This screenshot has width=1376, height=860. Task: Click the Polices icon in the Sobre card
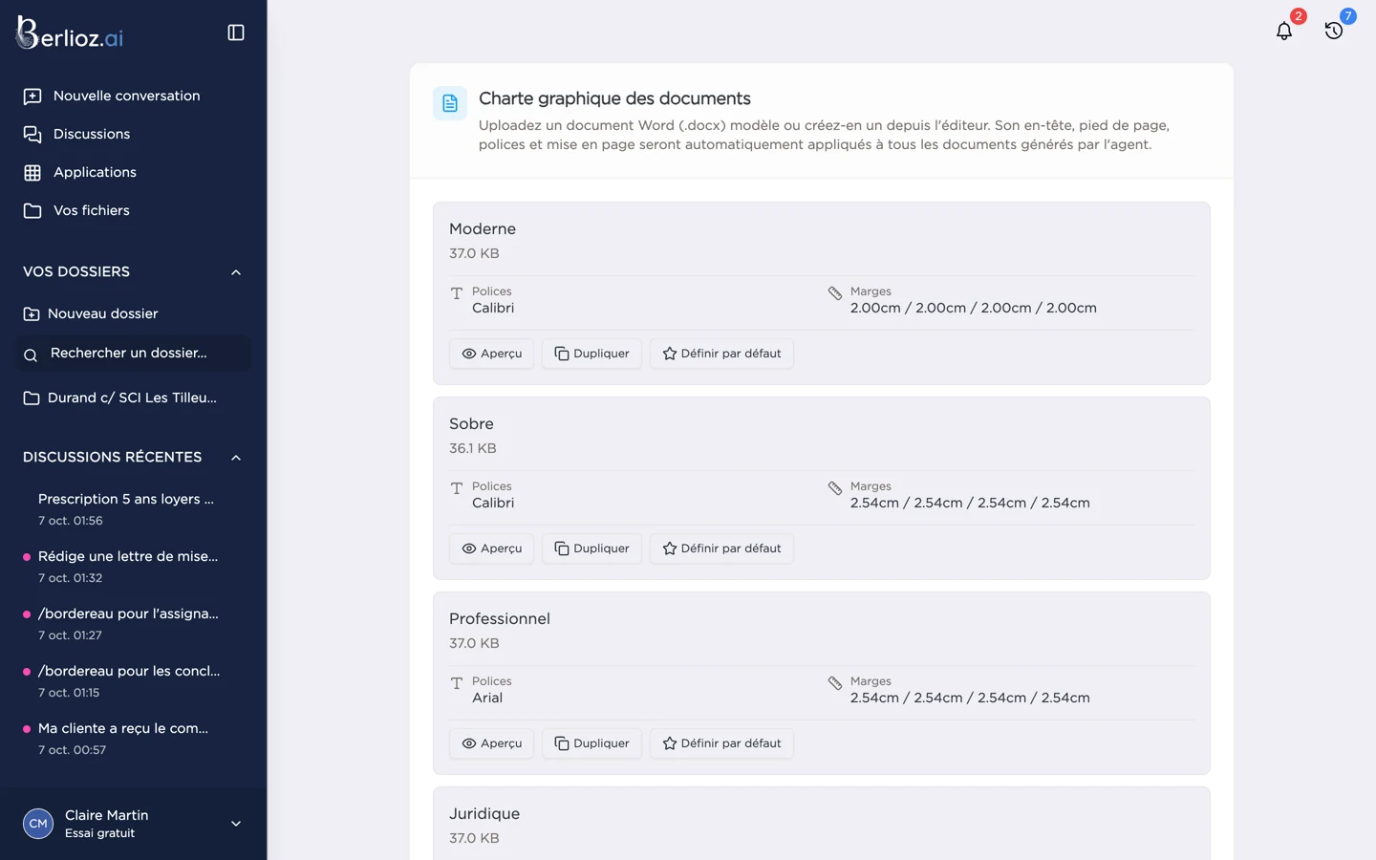(x=457, y=488)
